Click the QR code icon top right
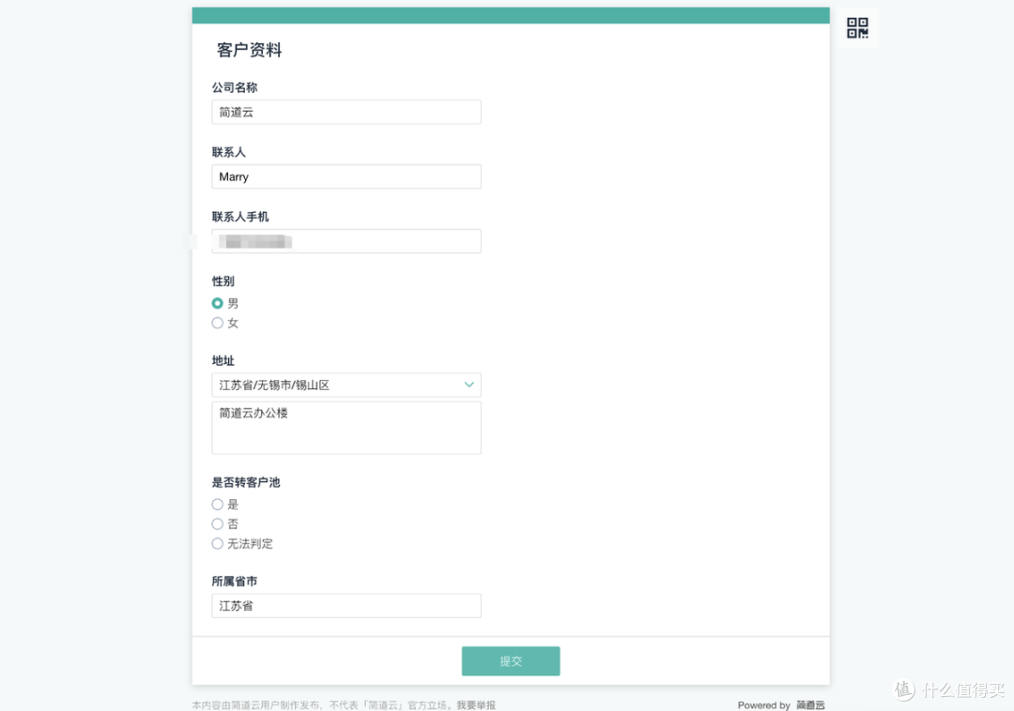Screen dimensions: 1014x711 click(x=857, y=27)
